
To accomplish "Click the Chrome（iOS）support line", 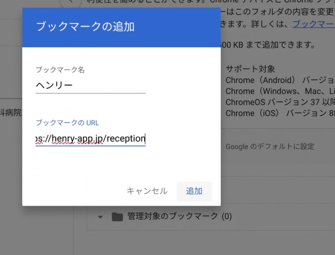I will [x=280, y=113].
